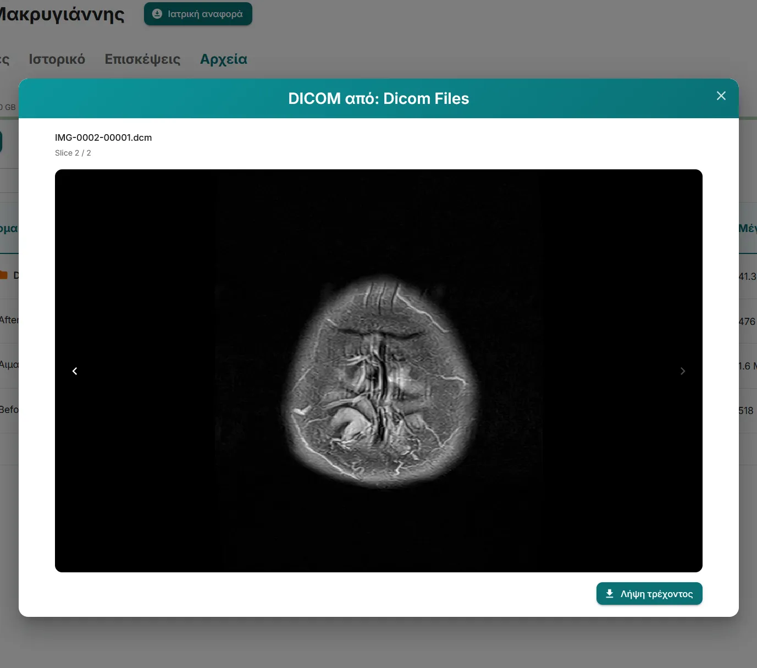Go to previous DICOM slice

(75, 371)
